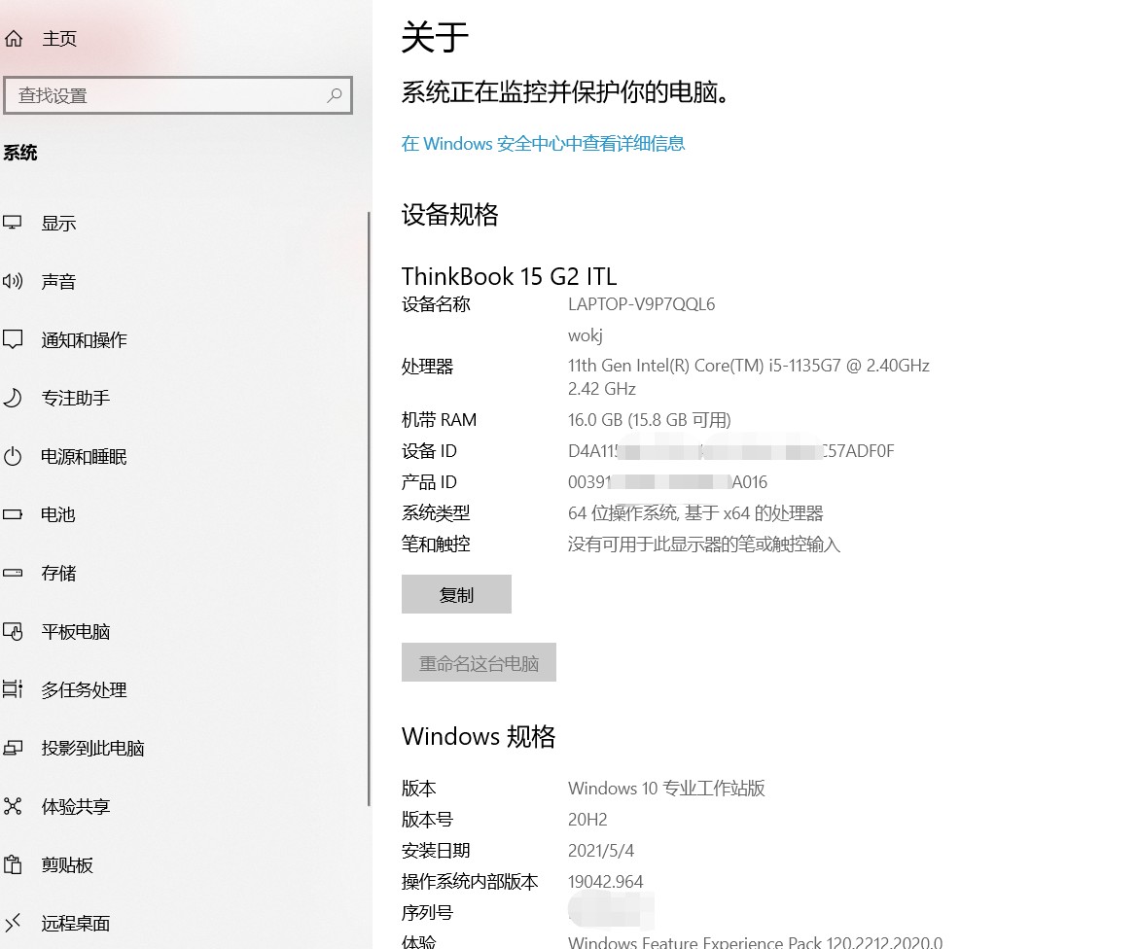Open the 存储 settings page

tap(58, 573)
